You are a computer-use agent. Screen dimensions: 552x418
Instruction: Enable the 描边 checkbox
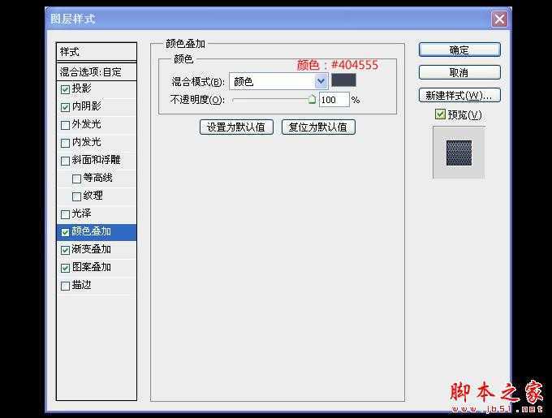tap(65, 286)
